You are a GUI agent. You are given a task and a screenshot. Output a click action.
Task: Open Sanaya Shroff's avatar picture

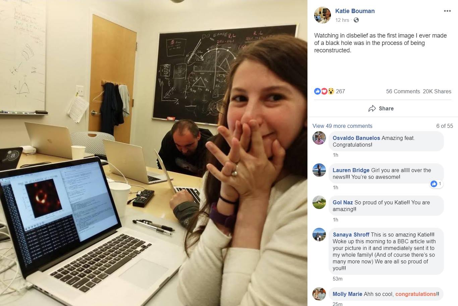319,235
